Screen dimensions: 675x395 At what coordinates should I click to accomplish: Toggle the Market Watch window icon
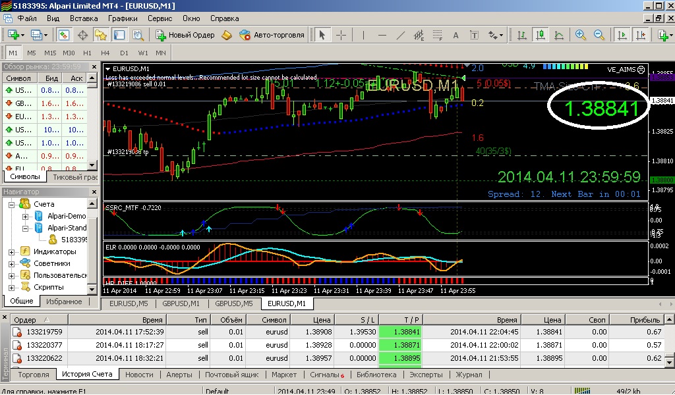(63, 36)
